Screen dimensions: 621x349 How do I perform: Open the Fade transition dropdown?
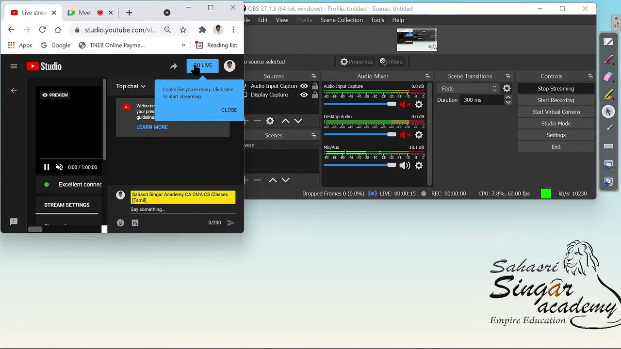(x=468, y=89)
